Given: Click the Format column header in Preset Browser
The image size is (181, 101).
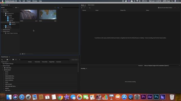Looking at the screenshot, I should [30, 62].
